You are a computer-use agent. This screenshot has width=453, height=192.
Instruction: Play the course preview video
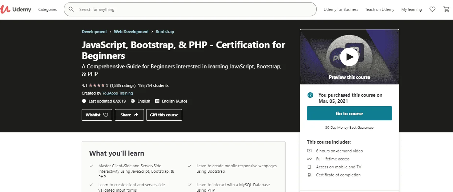click(349, 56)
